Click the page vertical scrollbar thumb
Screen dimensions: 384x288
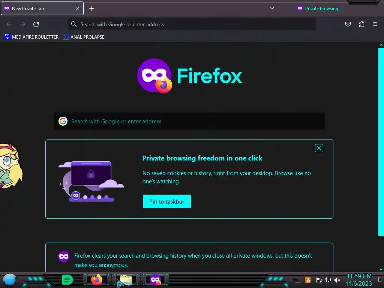point(381,142)
